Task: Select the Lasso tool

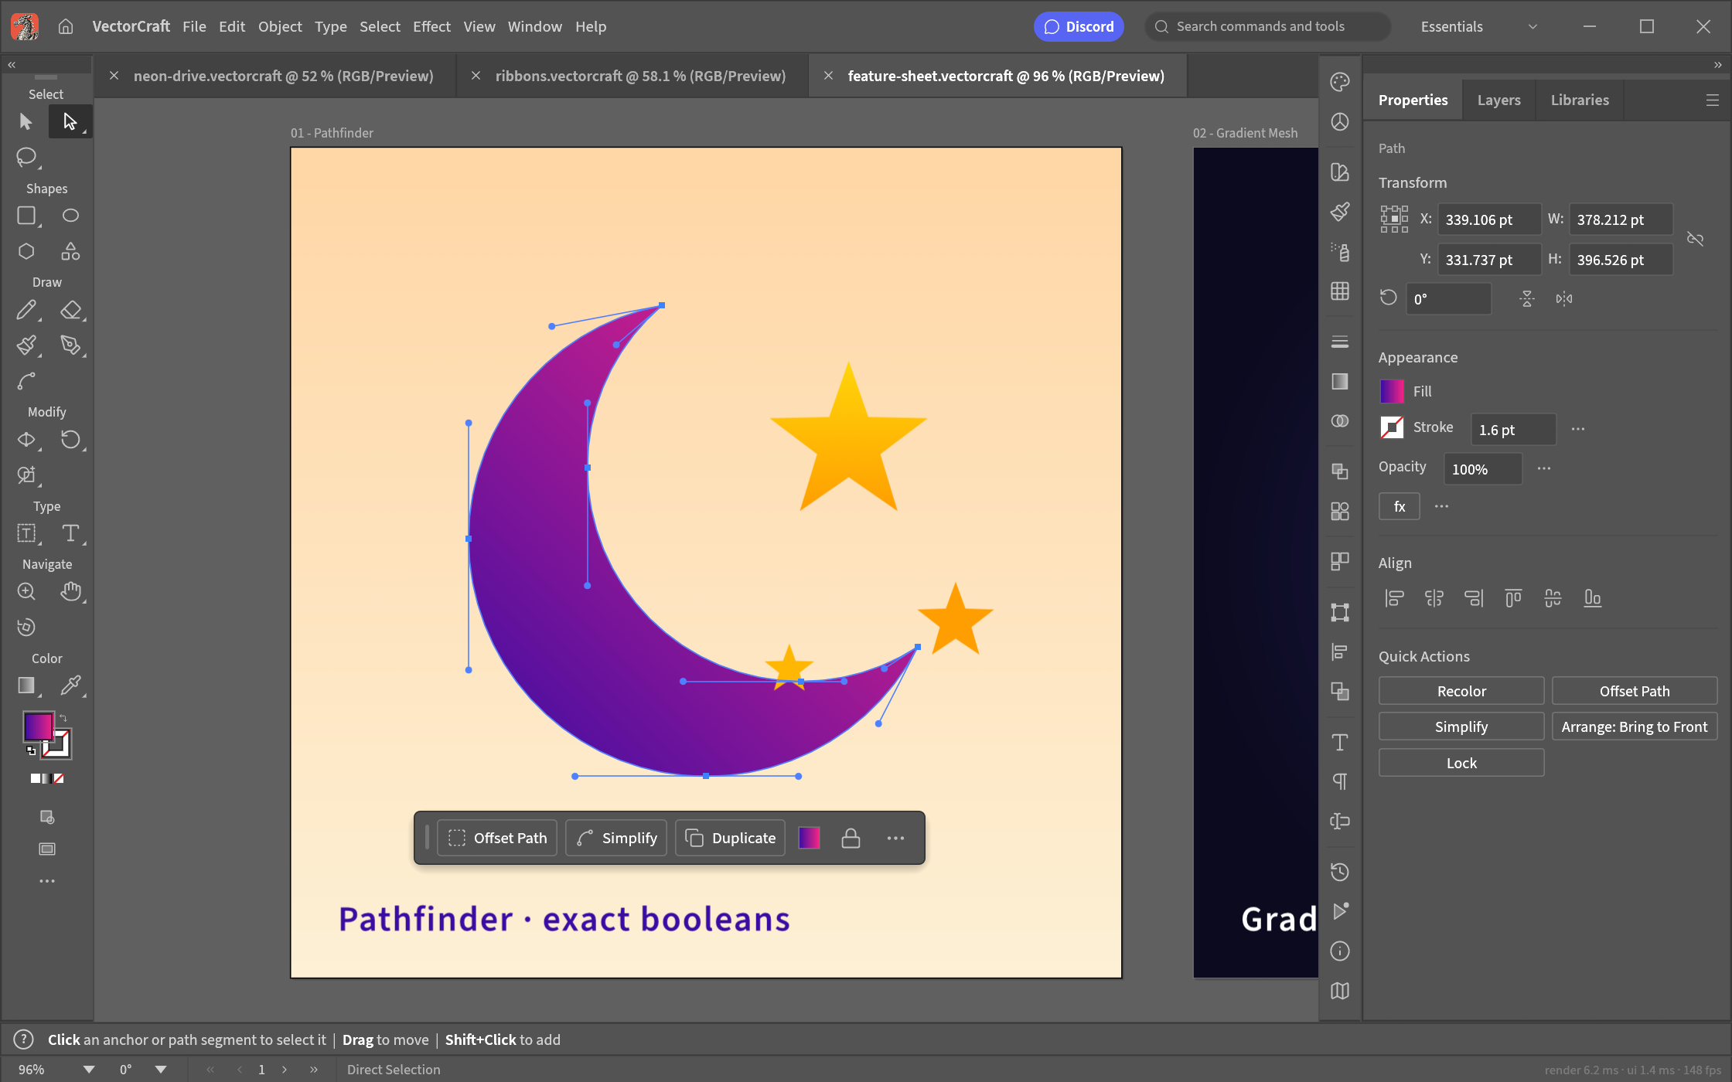Action: pos(26,157)
